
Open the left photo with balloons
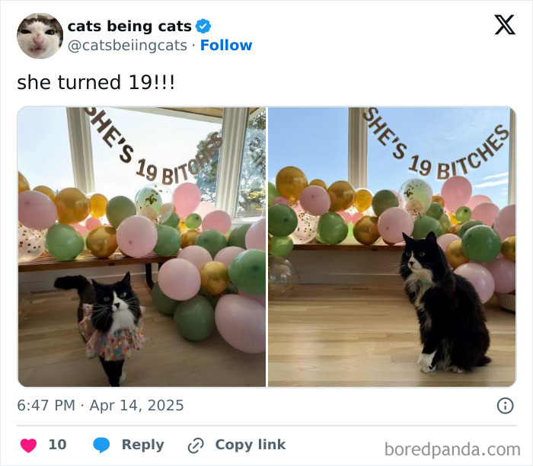click(142, 247)
